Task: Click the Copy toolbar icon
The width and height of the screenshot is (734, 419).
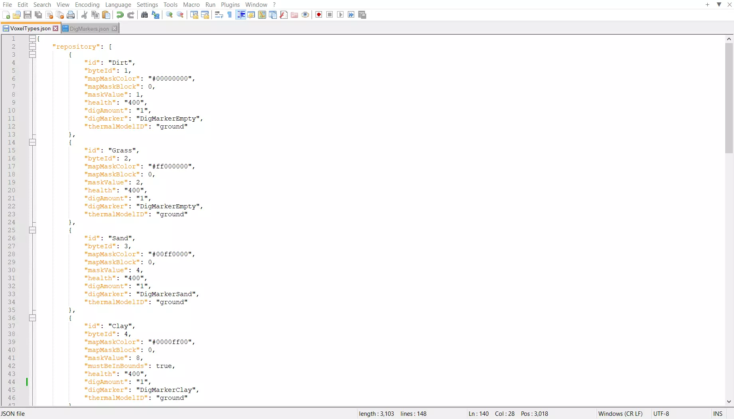Action: [95, 15]
